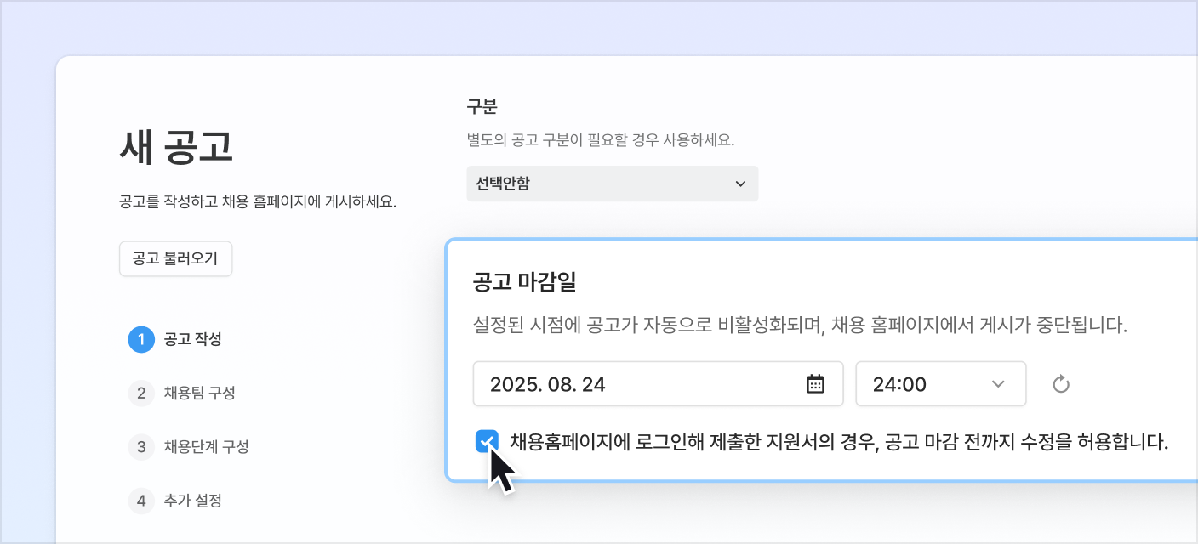Go to 공고 작성 step

click(x=192, y=339)
